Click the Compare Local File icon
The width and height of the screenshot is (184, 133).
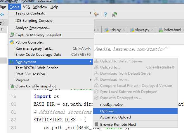[96, 85]
